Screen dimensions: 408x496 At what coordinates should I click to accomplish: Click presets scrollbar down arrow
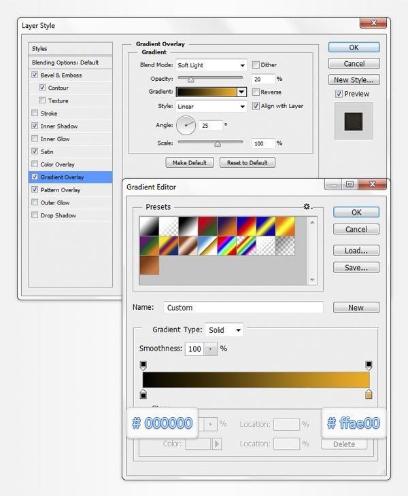click(312, 280)
